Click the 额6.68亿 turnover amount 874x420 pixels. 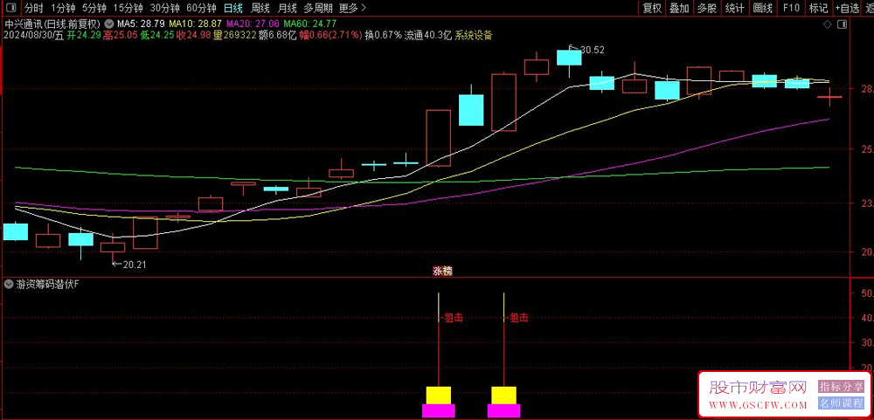278,35
